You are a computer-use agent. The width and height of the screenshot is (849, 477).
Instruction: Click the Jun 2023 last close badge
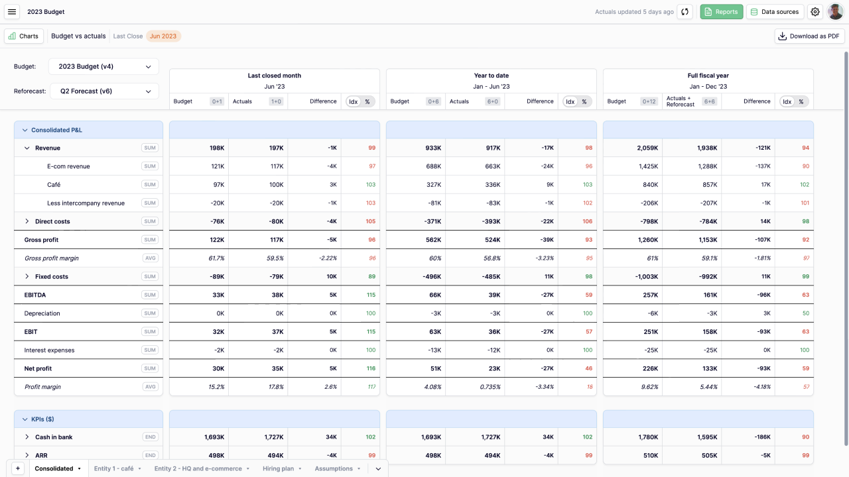163,36
